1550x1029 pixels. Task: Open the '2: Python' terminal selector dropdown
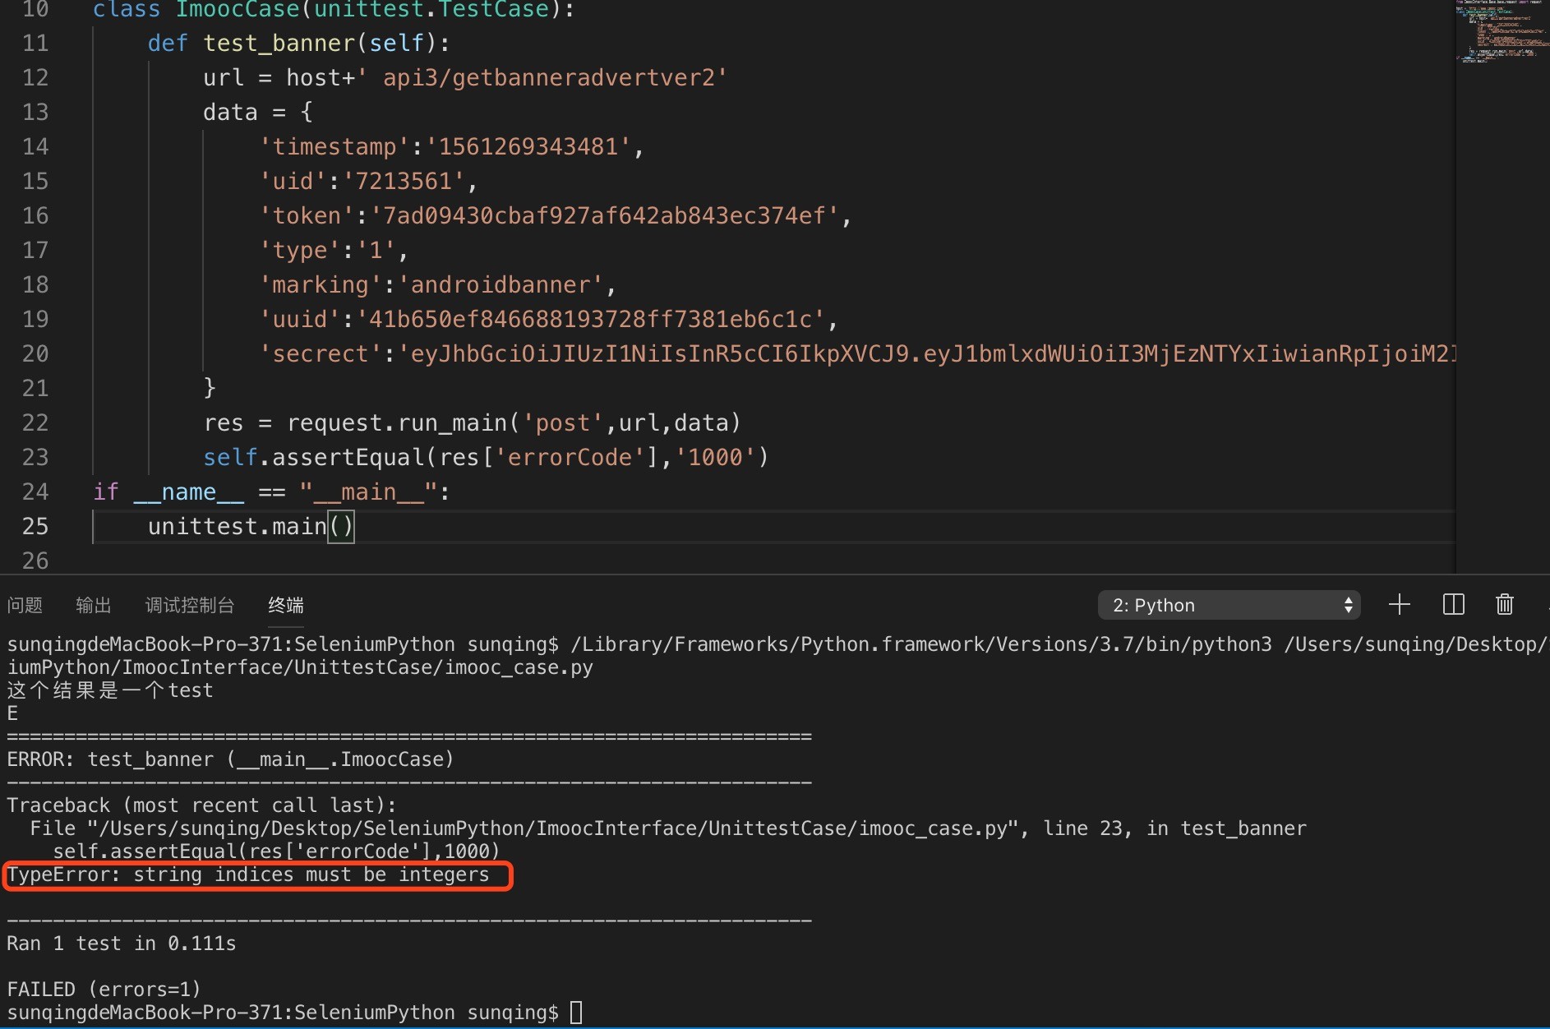[1229, 605]
